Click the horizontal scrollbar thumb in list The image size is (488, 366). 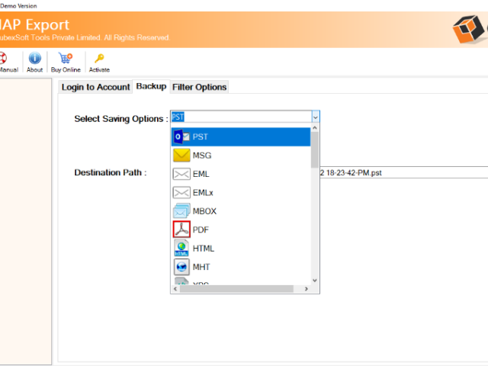[236, 289]
